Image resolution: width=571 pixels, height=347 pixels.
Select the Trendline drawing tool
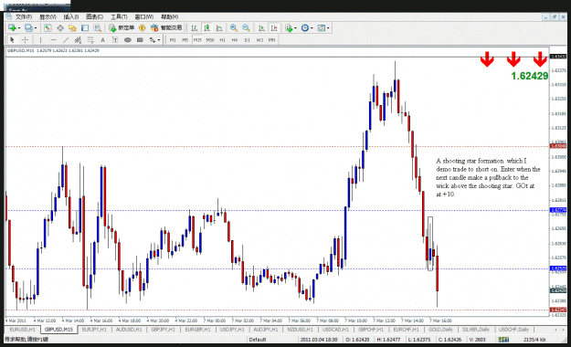[x=66, y=39]
